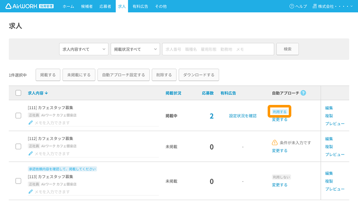Open the help question mark icon
The height and width of the screenshot is (209, 358).
point(292,6)
